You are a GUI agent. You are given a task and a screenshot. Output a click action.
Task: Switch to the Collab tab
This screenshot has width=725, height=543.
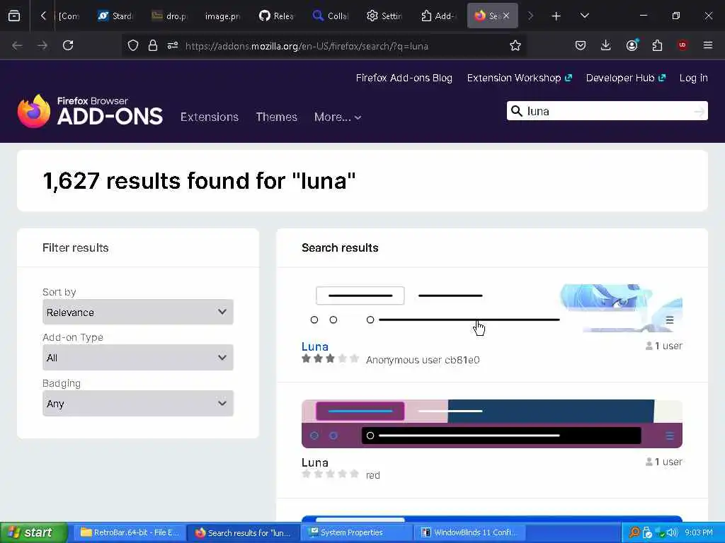coord(330,16)
